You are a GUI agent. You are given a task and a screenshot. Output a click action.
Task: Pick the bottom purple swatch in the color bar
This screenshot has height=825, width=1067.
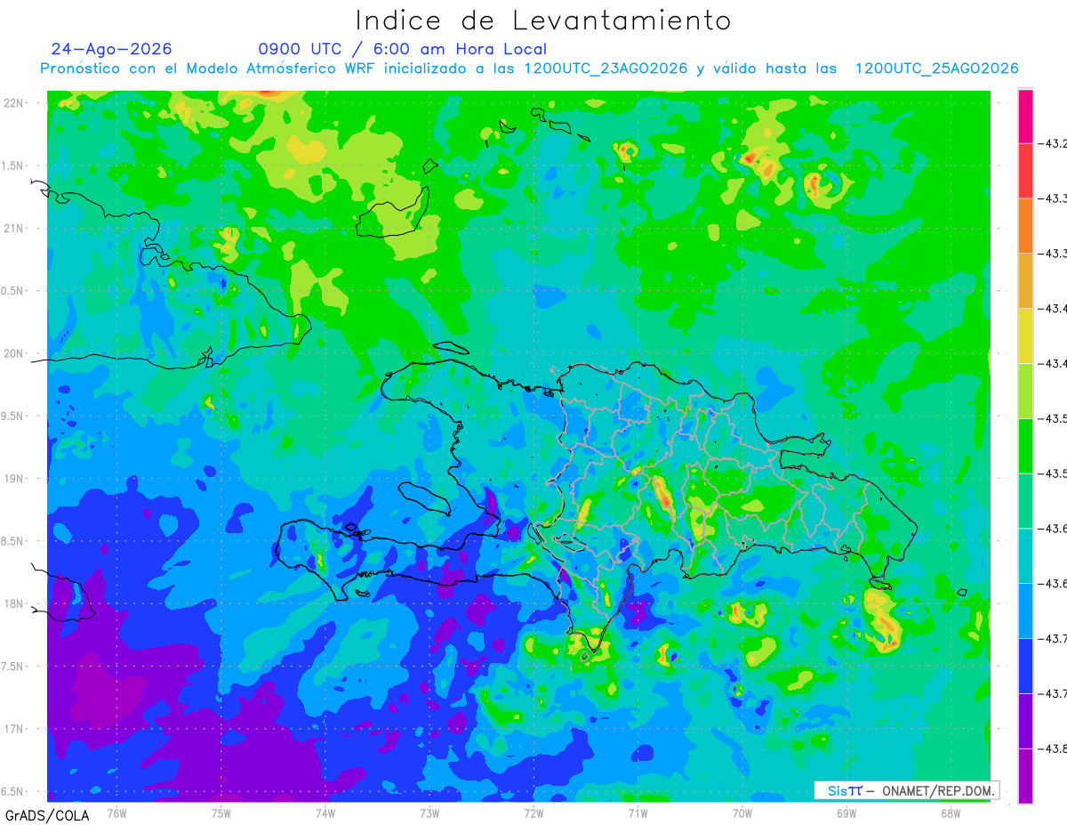point(1025,776)
